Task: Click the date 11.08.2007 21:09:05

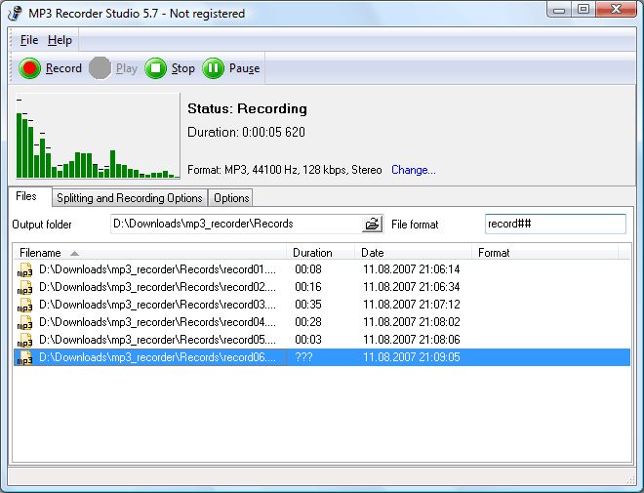Action: coord(412,357)
